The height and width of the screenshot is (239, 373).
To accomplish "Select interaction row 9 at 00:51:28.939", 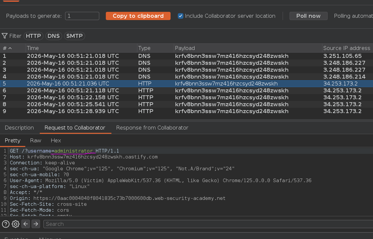I will [187, 111].
